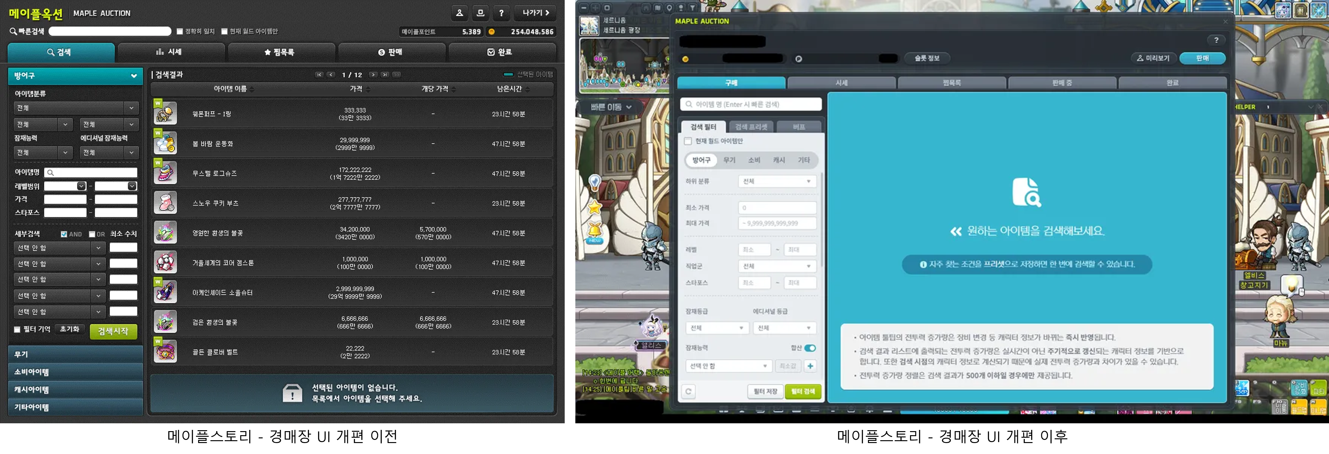Click the lightbulb icon in the game screen
Image resolution: width=1329 pixels, height=454 pixels.
point(595,182)
